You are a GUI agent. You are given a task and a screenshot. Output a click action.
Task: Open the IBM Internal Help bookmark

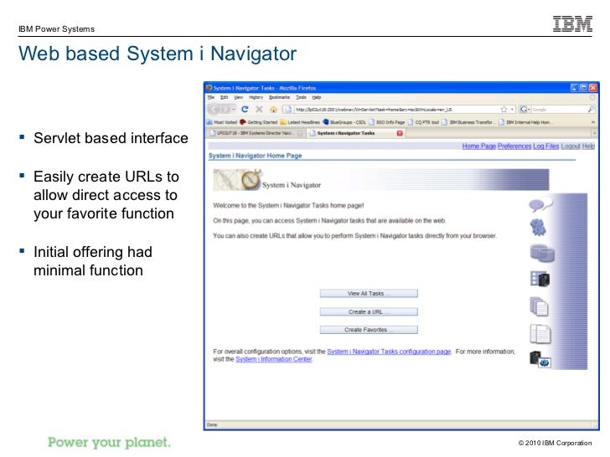point(525,122)
